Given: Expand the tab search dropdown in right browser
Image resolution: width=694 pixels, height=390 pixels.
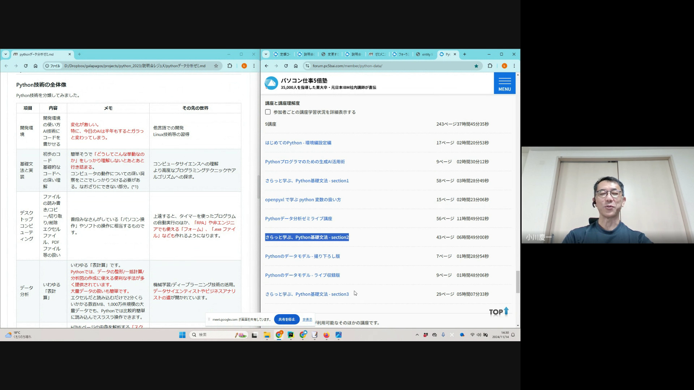Looking at the screenshot, I should (266, 54).
